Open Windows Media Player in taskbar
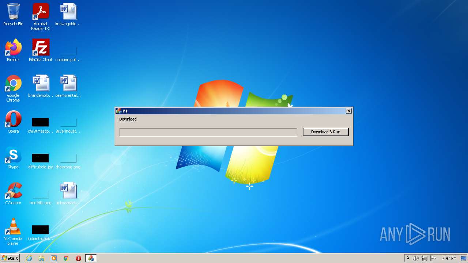The width and height of the screenshot is (468, 263). tap(54, 258)
